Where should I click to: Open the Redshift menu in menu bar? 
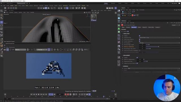pyautogui.click(x=79, y=6)
